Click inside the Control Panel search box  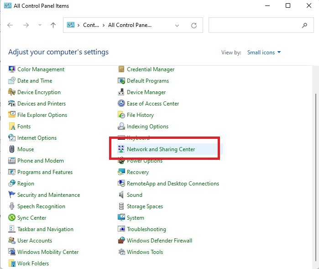point(261,25)
